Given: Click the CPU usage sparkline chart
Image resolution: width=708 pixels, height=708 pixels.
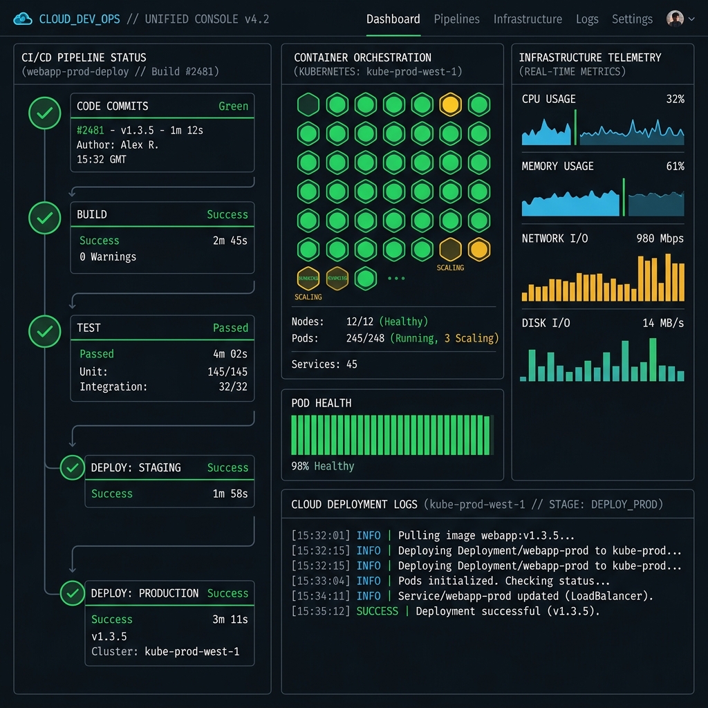Looking at the screenshot, I should pyautogui.click(x=603, y=128).
